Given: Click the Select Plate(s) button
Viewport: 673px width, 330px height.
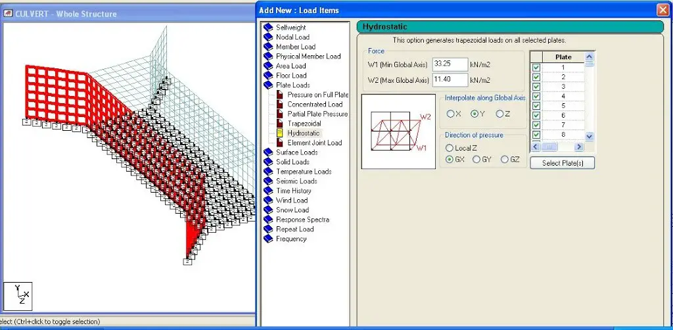Looking at the screenshot, I should (563, 163).
